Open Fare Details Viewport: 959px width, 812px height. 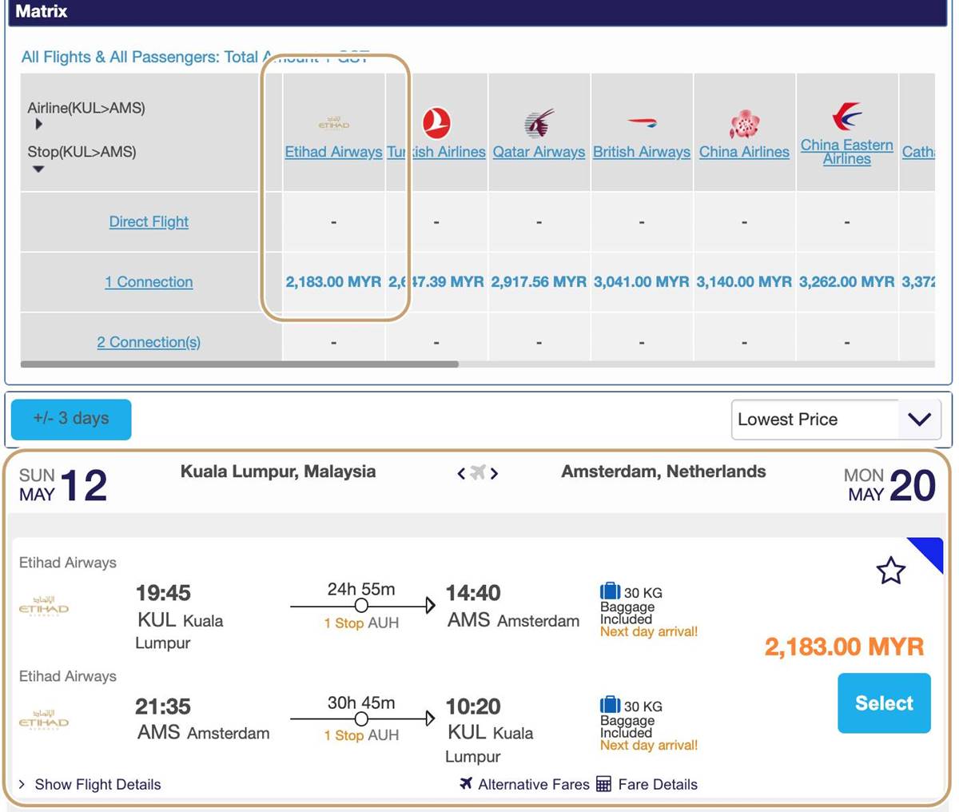(x=647, y=784)
